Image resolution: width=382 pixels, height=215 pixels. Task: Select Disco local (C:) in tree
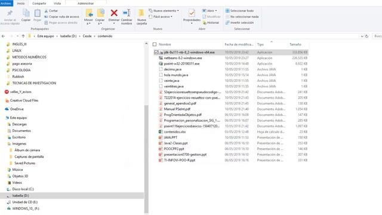23,189
